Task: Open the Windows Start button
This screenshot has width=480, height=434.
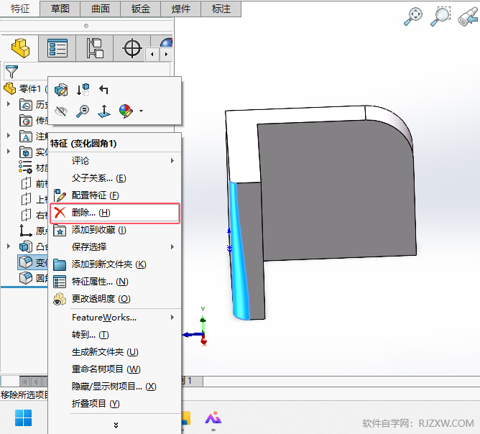Action: [23, 417]
